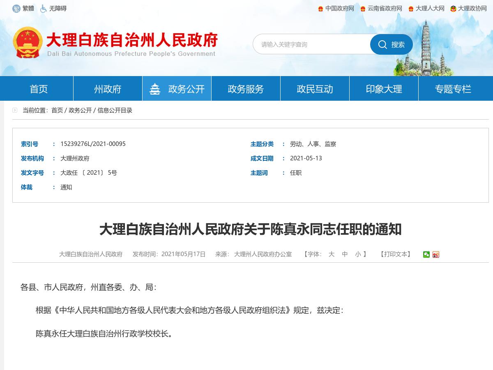The image size is (493, 370).
Task: Share the article via Weibo icon
Action: (x=436, y=254)
